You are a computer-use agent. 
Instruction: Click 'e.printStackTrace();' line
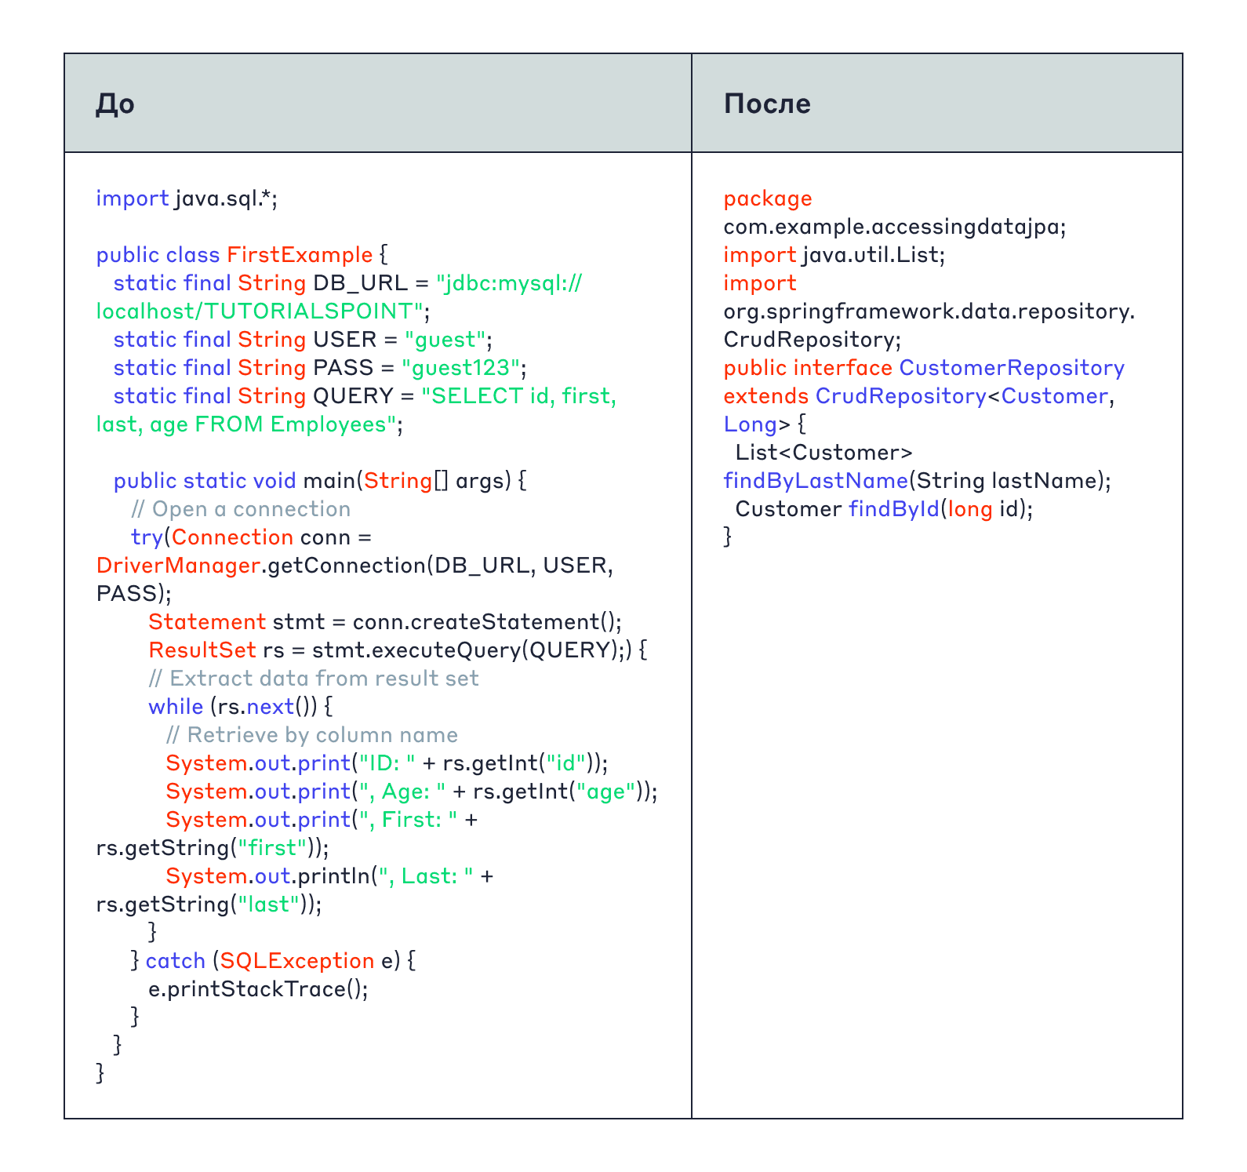pos(258,989)
